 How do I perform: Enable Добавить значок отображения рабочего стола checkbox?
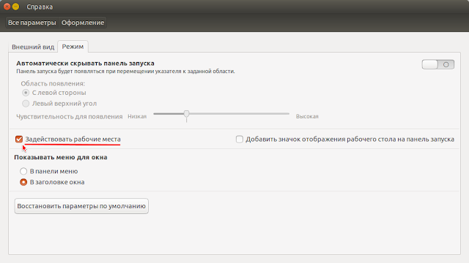tap(240, 140)
